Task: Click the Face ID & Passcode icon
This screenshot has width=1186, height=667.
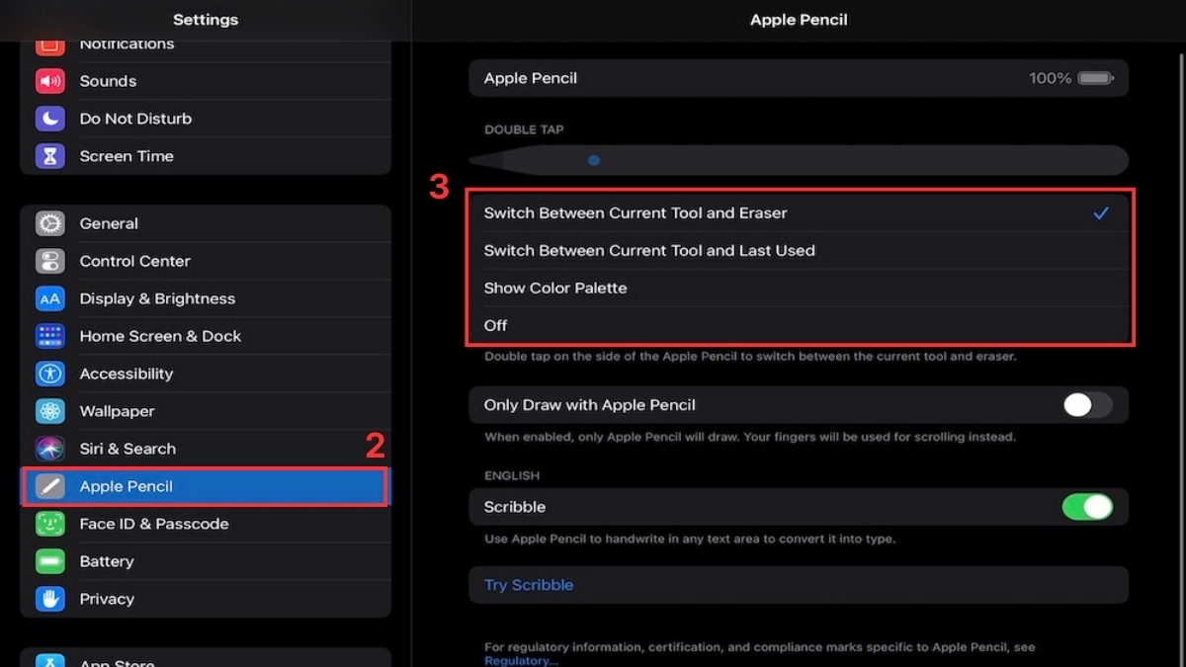Action: click(50, 524)
